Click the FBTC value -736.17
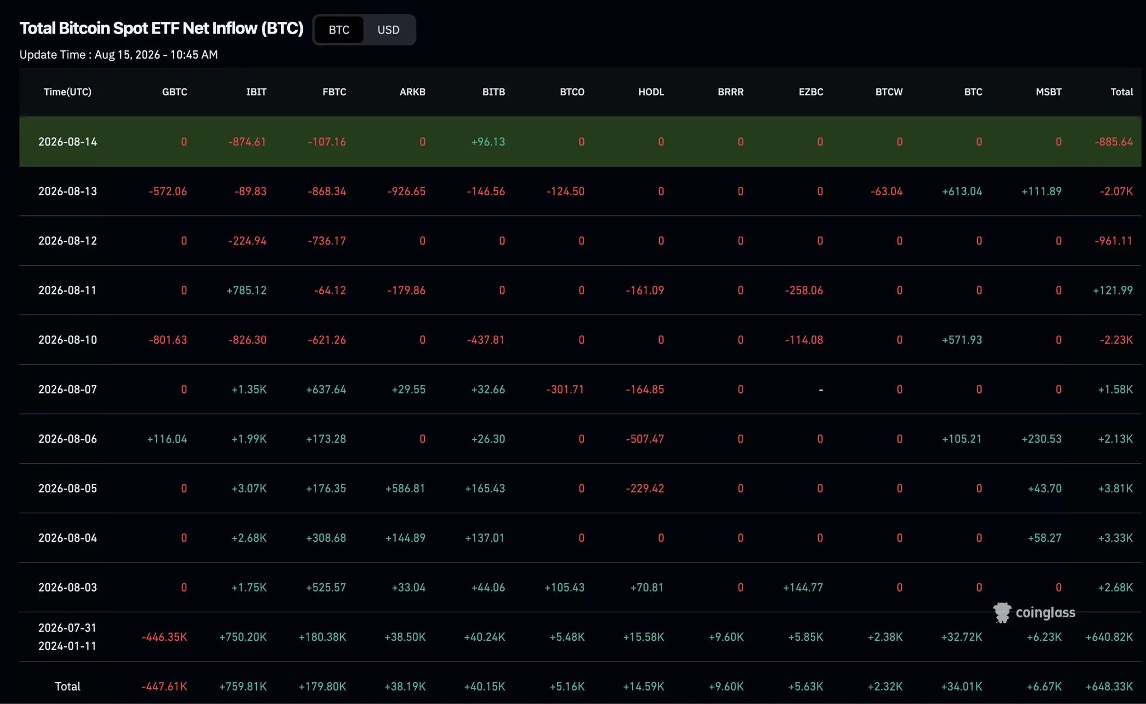The image size is (1146, 704). point(327,241)
